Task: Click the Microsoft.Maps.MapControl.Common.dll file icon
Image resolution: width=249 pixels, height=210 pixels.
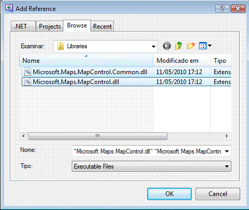Action: tap(28, 72)
